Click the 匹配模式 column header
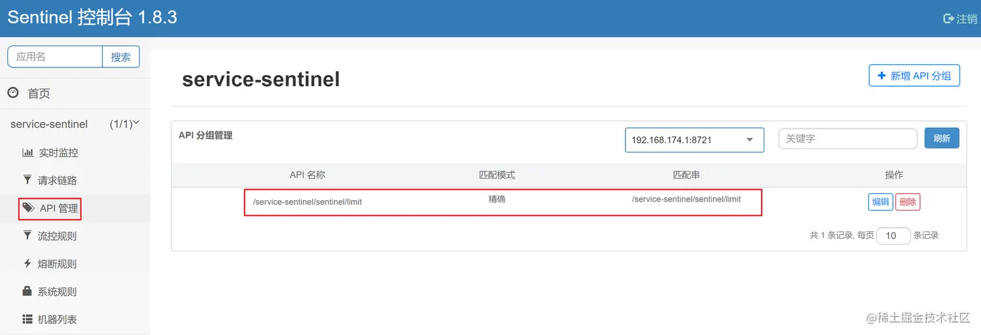Viewport: 981px width, 335px height. (x=497, y=175)
